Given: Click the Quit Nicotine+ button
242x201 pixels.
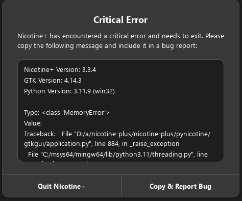Looking at the screenshot, I should click(61, 186).
